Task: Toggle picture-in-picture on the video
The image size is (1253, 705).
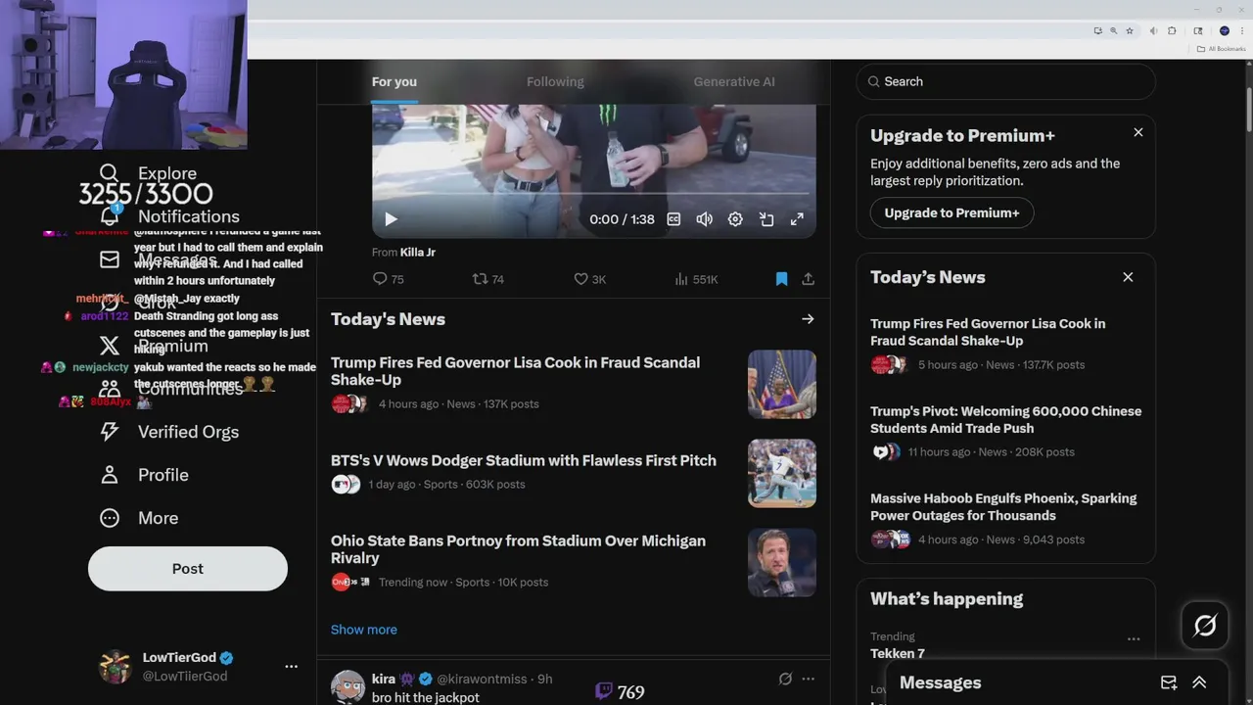Action: pos(766,219)
